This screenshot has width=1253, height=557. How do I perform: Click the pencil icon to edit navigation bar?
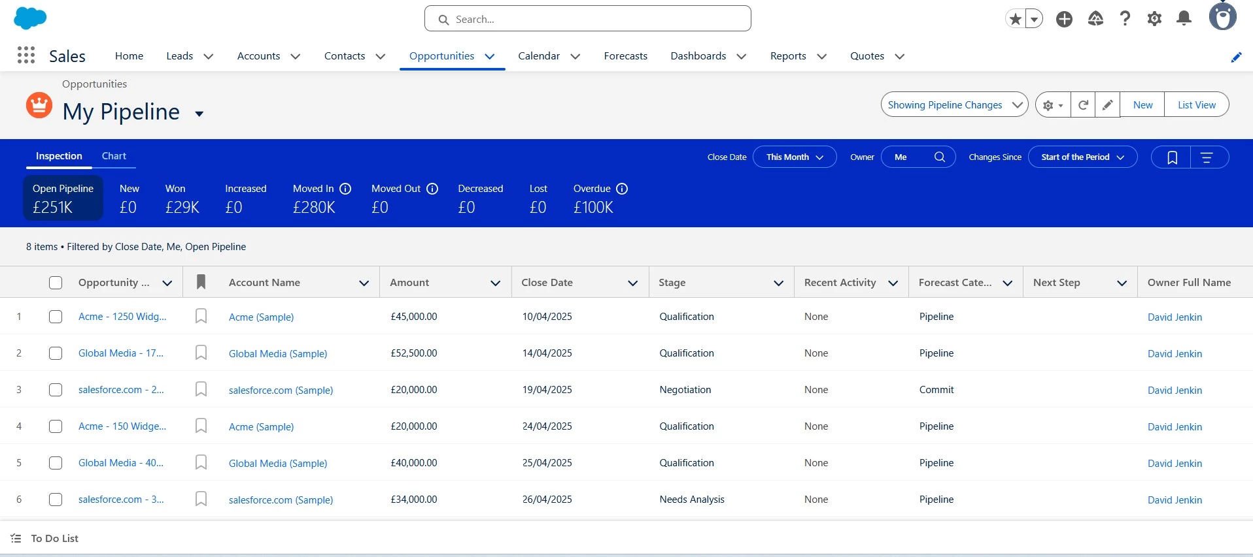(1236, 57)
